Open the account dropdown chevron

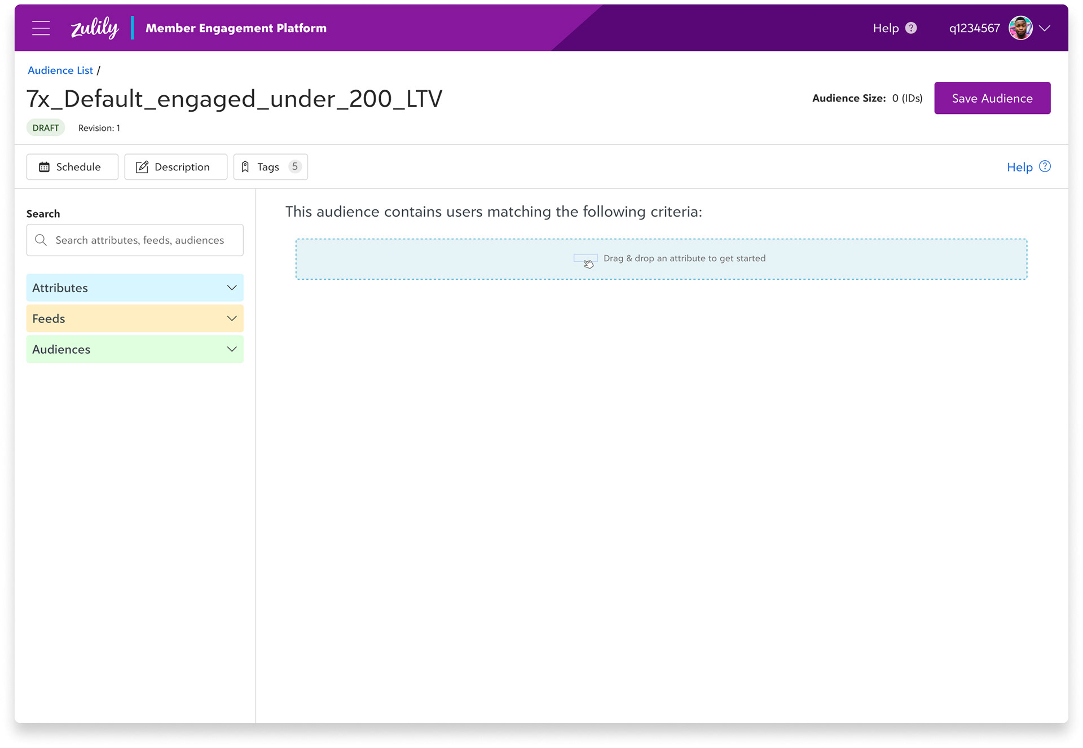(1045, 28)
